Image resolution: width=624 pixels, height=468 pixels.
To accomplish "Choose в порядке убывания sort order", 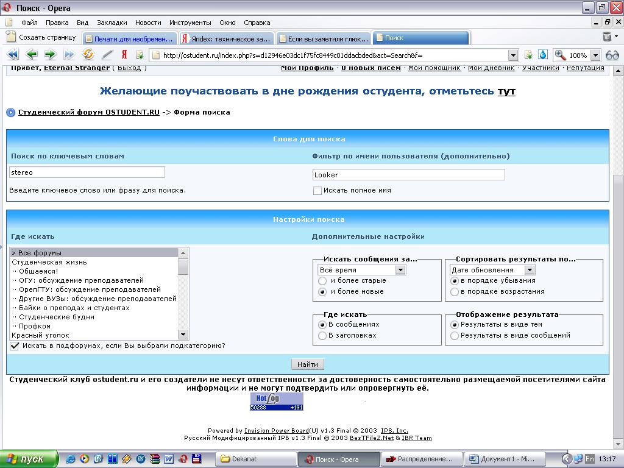I will (455, 281).
